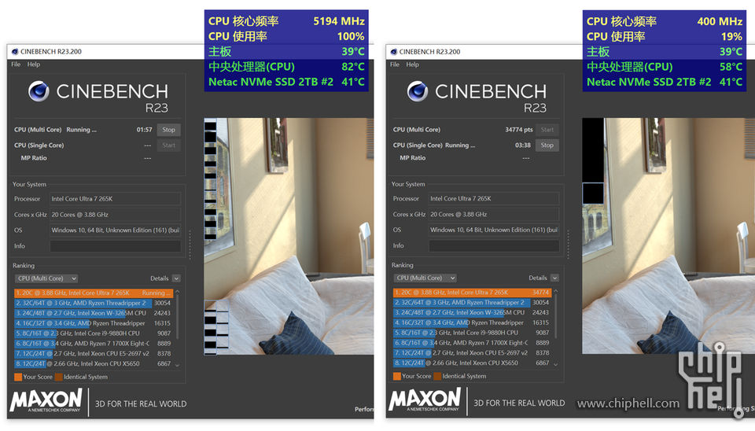Open File menu in left Cinebench window
This screenshot has width=755, height=431.
16,64
